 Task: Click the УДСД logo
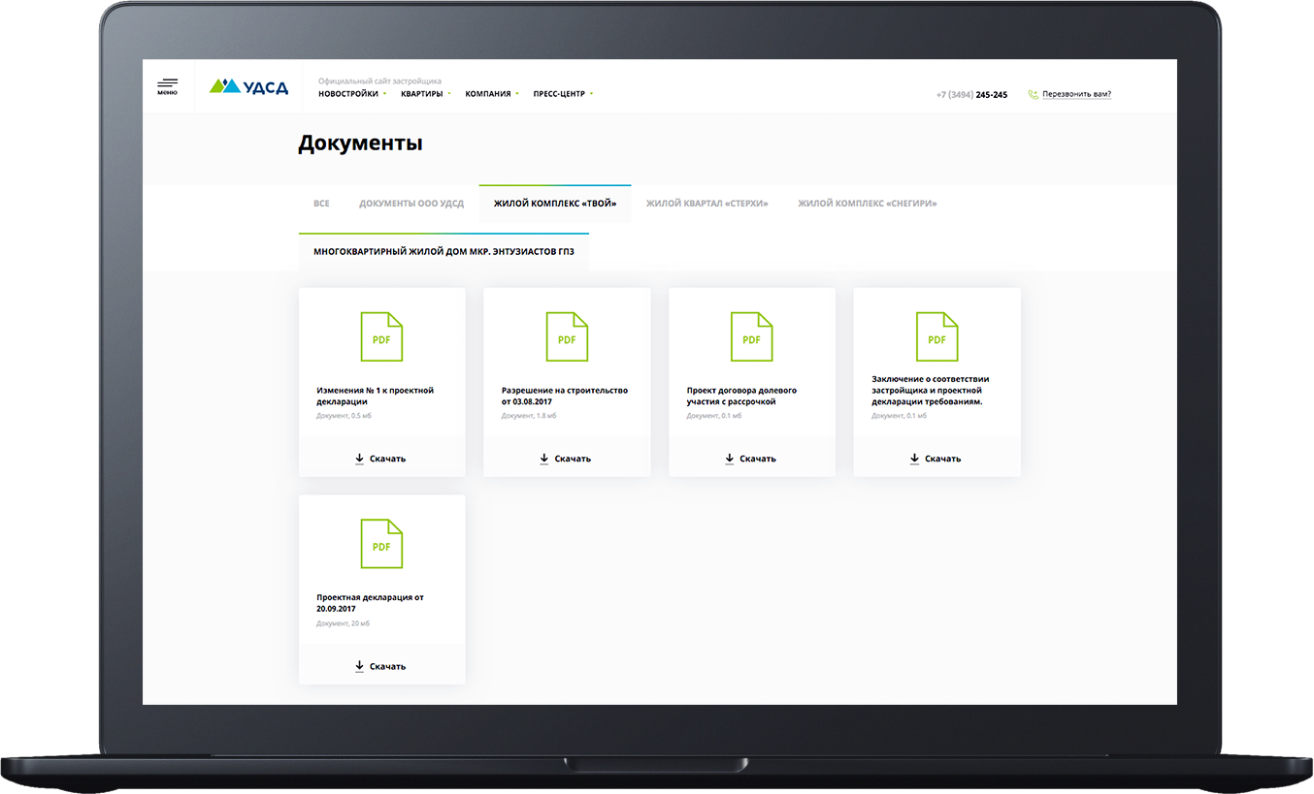coord(249,86)
